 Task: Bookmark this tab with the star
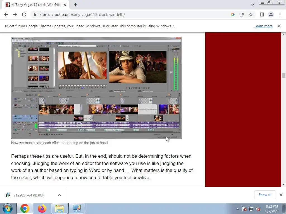251,14
